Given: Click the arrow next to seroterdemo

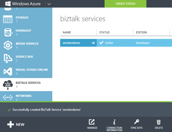Looking at the screenshot, I should click(x=93, y=43).
